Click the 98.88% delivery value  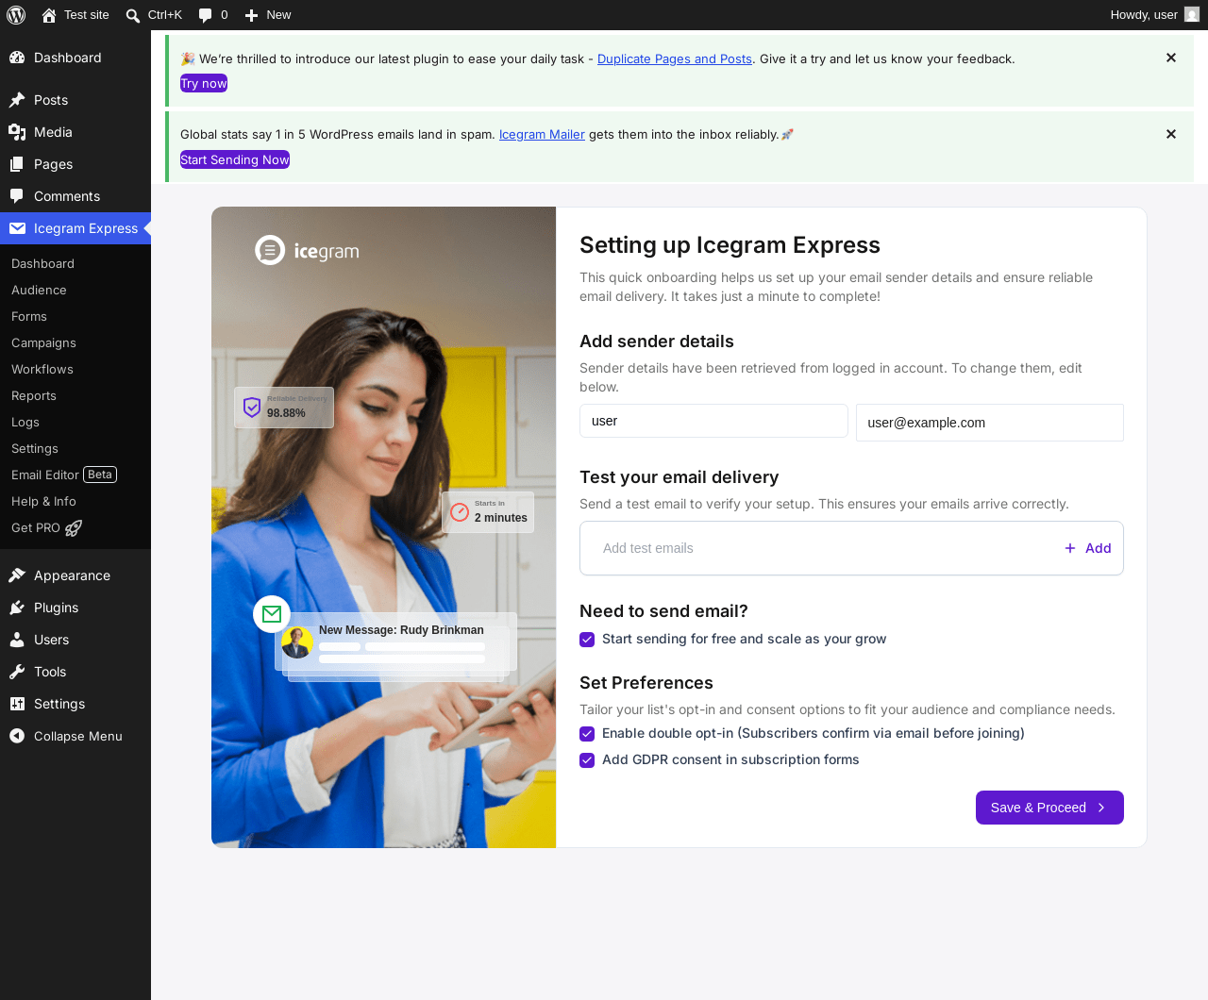click(x=286, y=413)
